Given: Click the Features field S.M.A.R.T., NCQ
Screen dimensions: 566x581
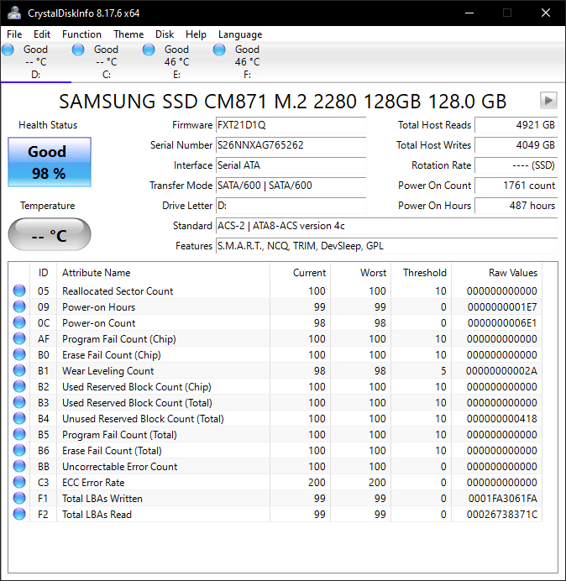Looking at the screenshot, I should 386,246.
